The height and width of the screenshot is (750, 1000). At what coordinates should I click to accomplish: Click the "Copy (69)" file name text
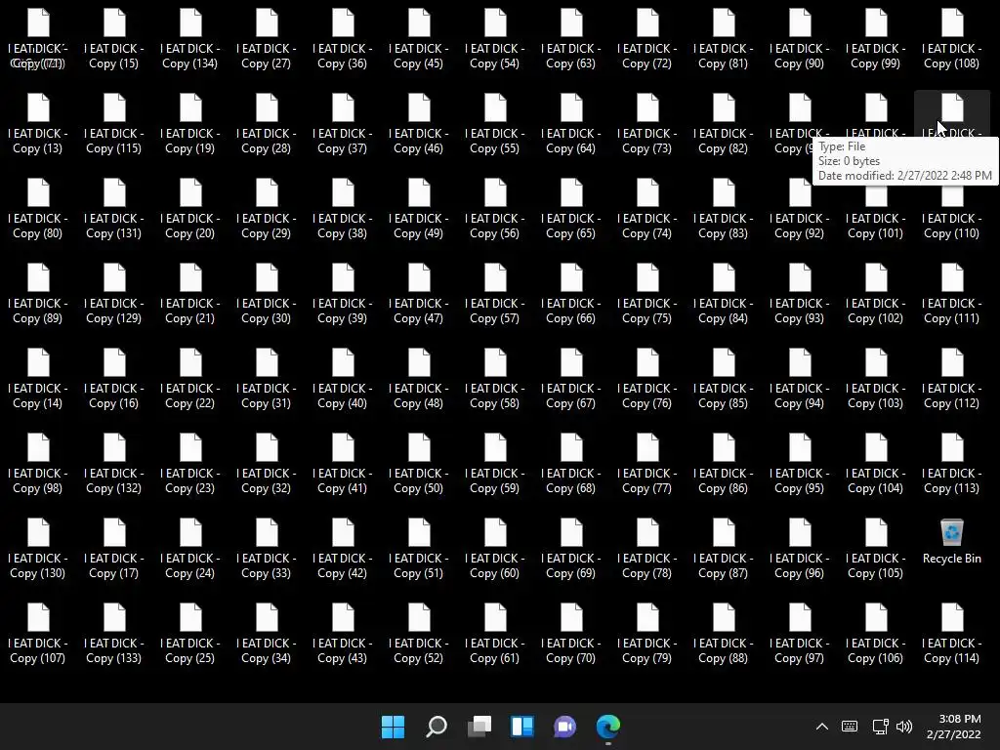[570, 573]
